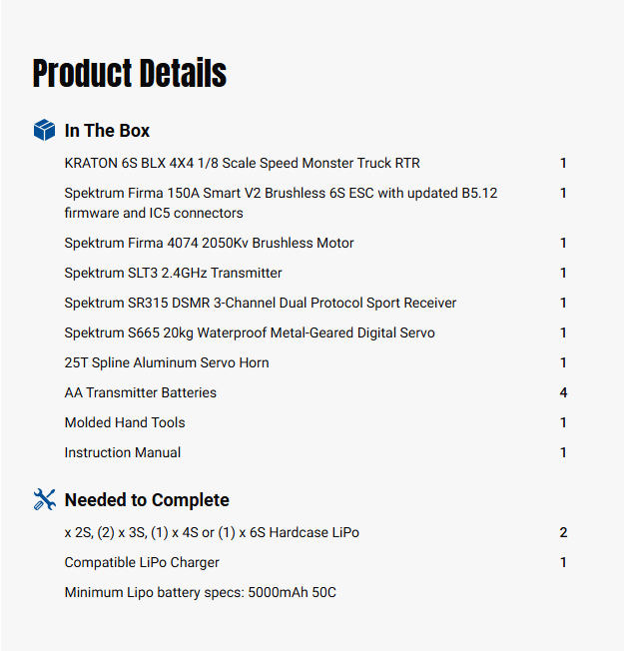Click the tools icon beside Needed to Complete
Screen dimensions: 624x651
coord(44,499)
